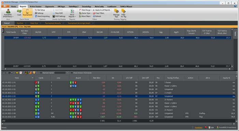Open the Settings option
The image size is (239, 131).
click(x=39, y=13)
